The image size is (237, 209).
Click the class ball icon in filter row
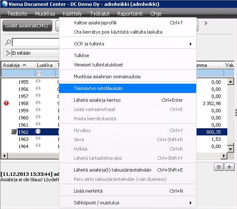tap(39, 74)
